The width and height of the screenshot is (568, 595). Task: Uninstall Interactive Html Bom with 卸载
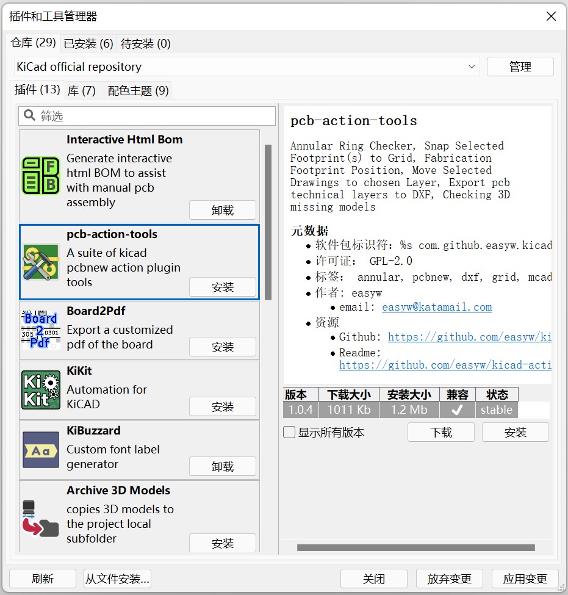223,210
